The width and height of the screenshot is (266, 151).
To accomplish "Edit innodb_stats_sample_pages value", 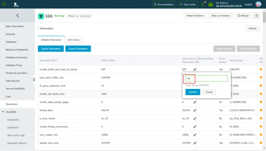I will coord(195,102).
